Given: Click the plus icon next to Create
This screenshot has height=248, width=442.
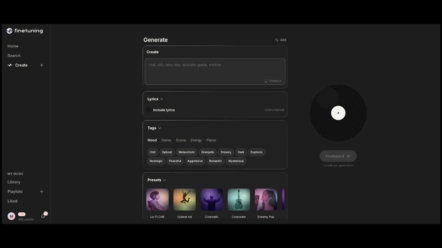Looking at the screenshot, I should [x=42, y=65].
